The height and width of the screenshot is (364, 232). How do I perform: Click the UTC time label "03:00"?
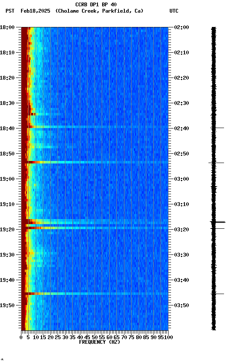(x=182, y=179)
